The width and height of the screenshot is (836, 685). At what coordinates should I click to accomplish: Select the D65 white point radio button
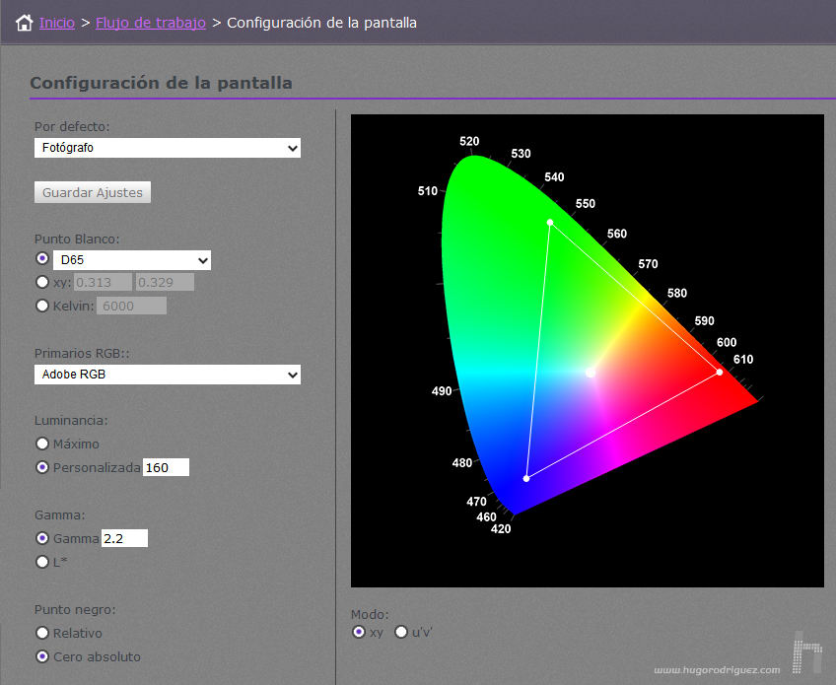42,258
